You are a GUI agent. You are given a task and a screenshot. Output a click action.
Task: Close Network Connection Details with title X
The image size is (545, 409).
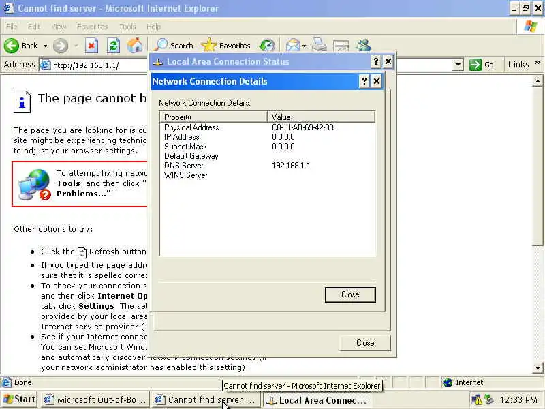(x=377, y=81)
